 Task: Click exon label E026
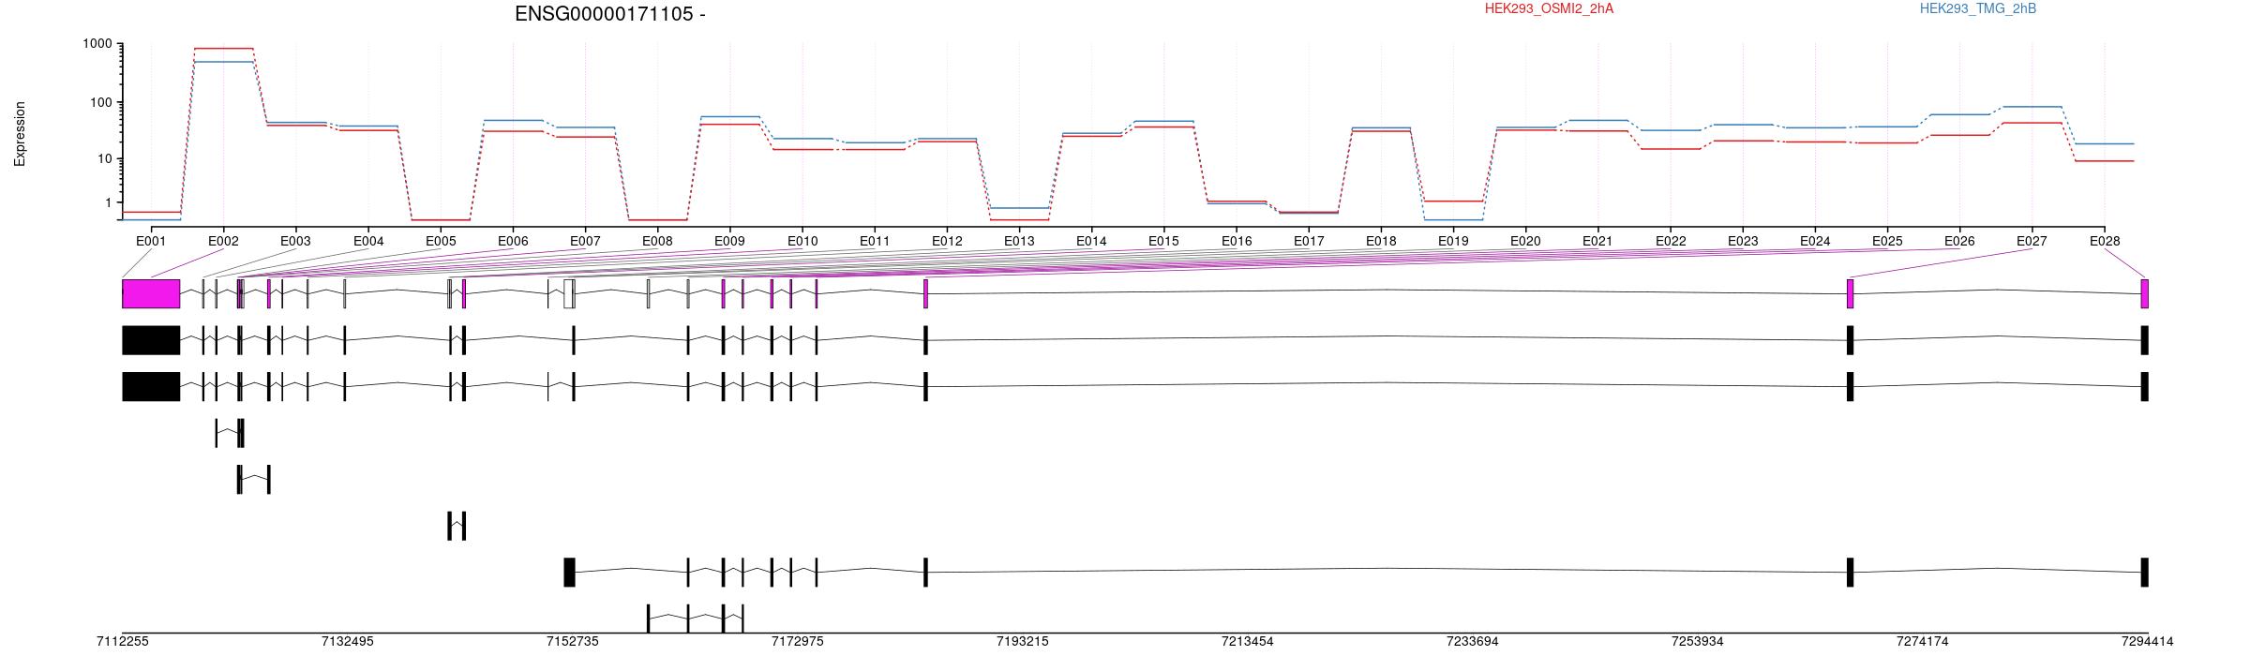(1959, 241)
